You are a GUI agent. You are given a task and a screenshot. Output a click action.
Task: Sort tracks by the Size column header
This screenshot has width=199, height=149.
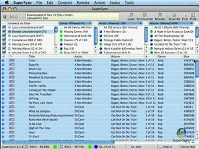pyautogui.click(x=189, y=56)
